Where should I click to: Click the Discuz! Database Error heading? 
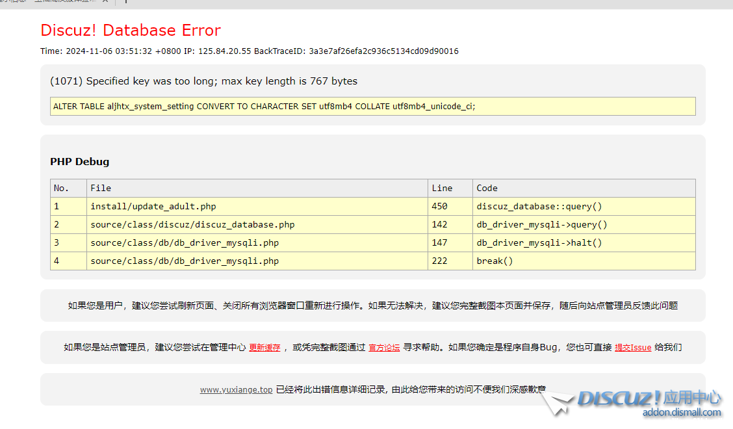pos(131,31)
